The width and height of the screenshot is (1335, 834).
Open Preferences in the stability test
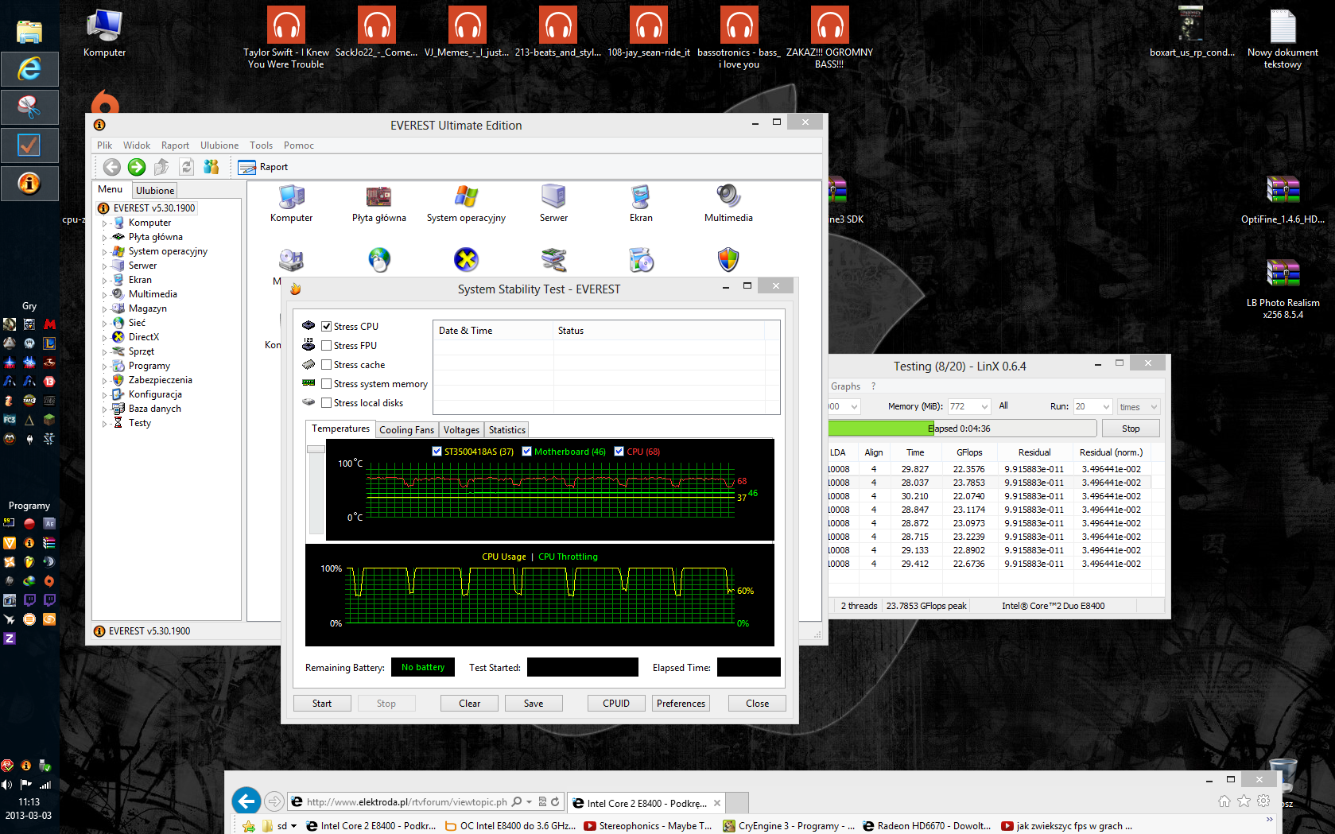[681, 704]
